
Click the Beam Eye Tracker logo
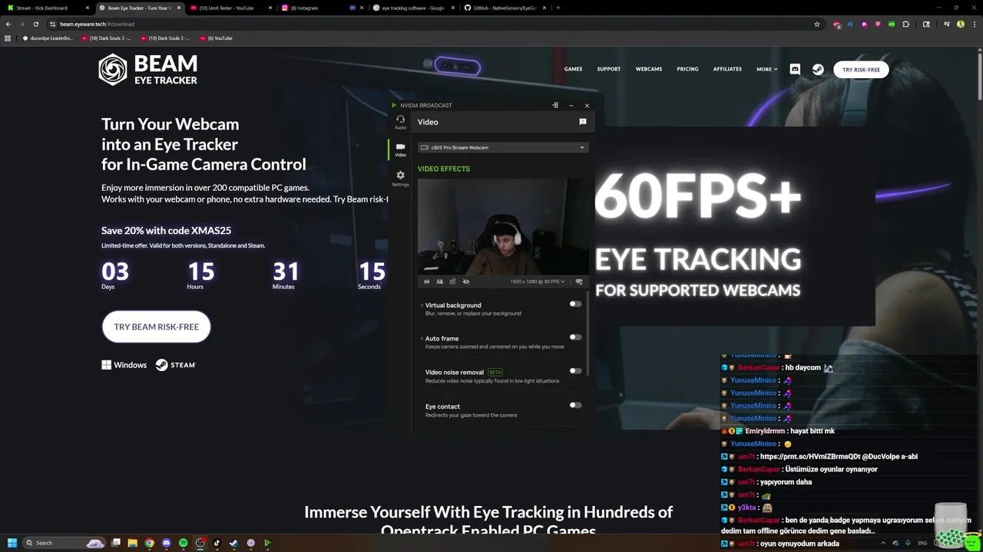tap(147, 69)
